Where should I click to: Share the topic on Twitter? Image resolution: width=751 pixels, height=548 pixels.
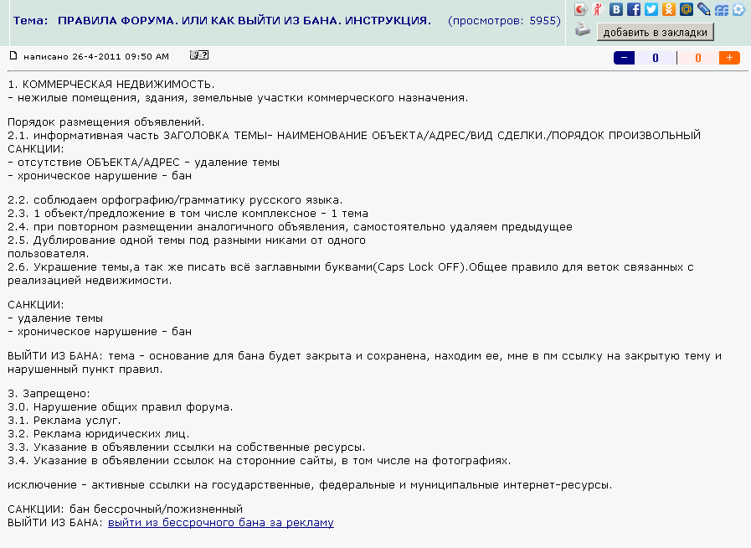(651, 10)
